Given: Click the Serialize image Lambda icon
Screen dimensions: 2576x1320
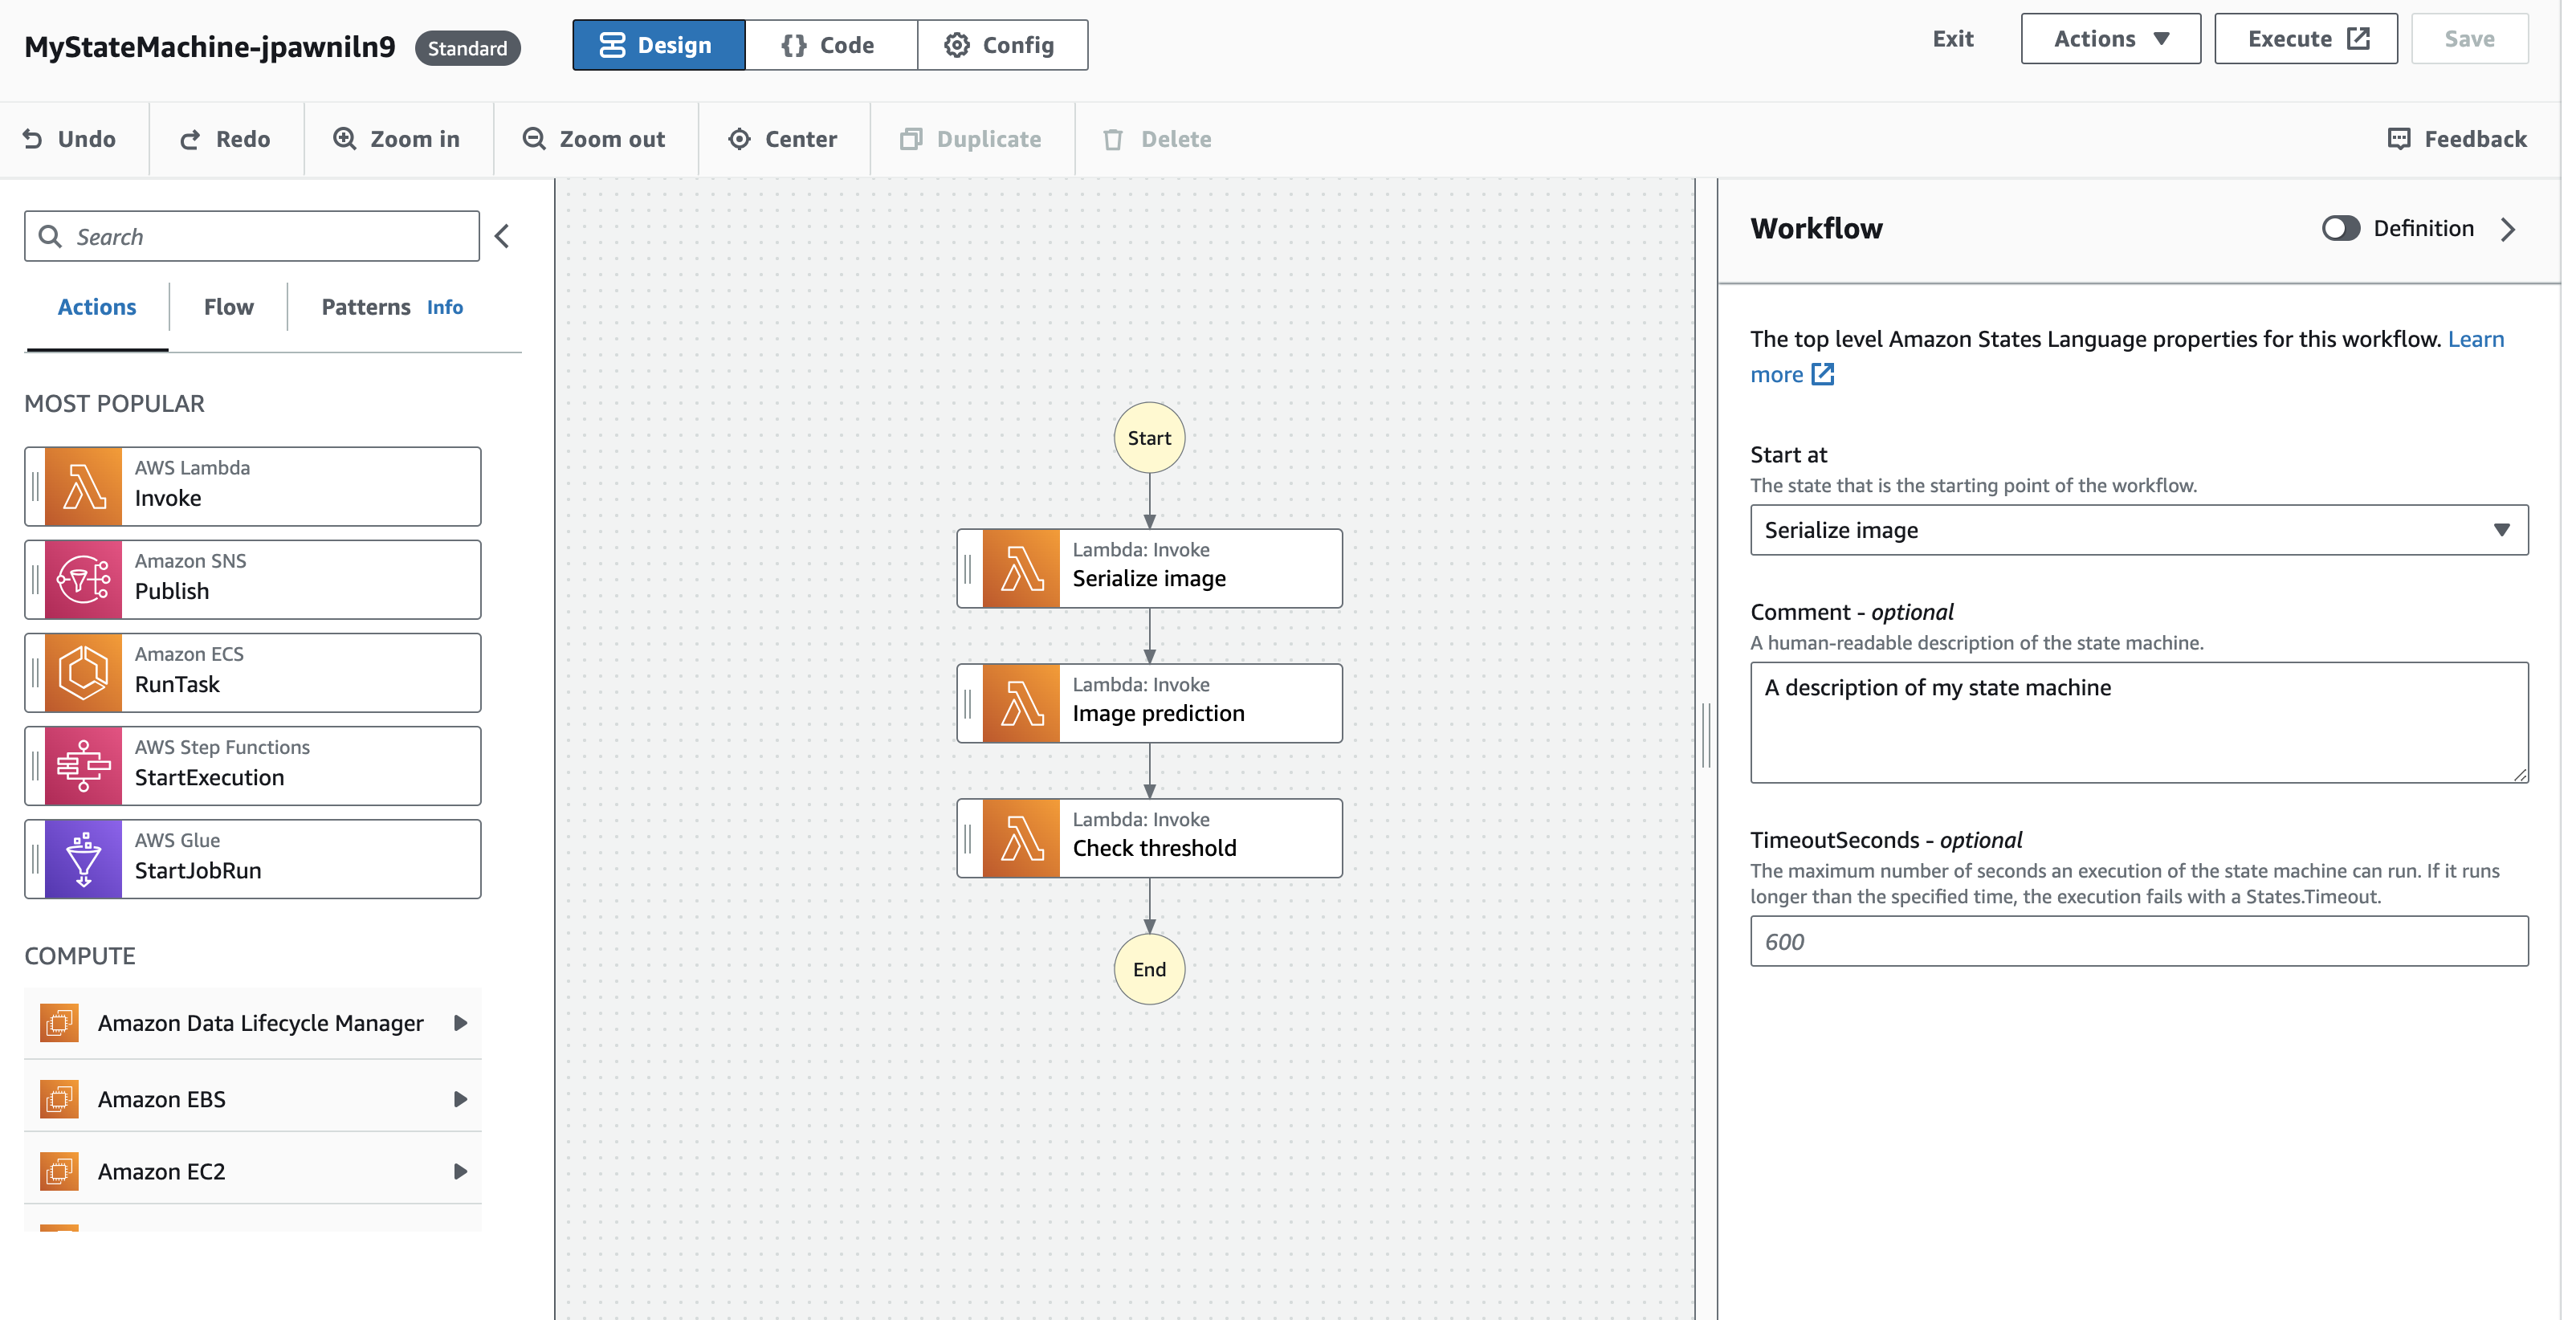Looking at the screenshot, I should (x=1021, y=568).
